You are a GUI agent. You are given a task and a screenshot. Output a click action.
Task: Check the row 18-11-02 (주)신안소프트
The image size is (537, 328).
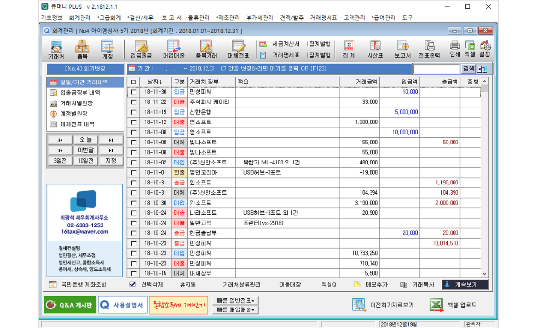[x=134, y=163]
